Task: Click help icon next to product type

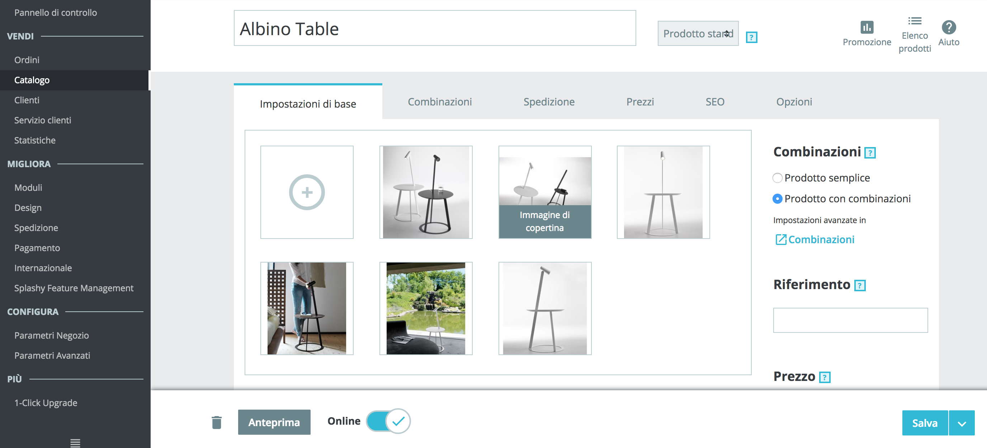Action: point(751,37)
